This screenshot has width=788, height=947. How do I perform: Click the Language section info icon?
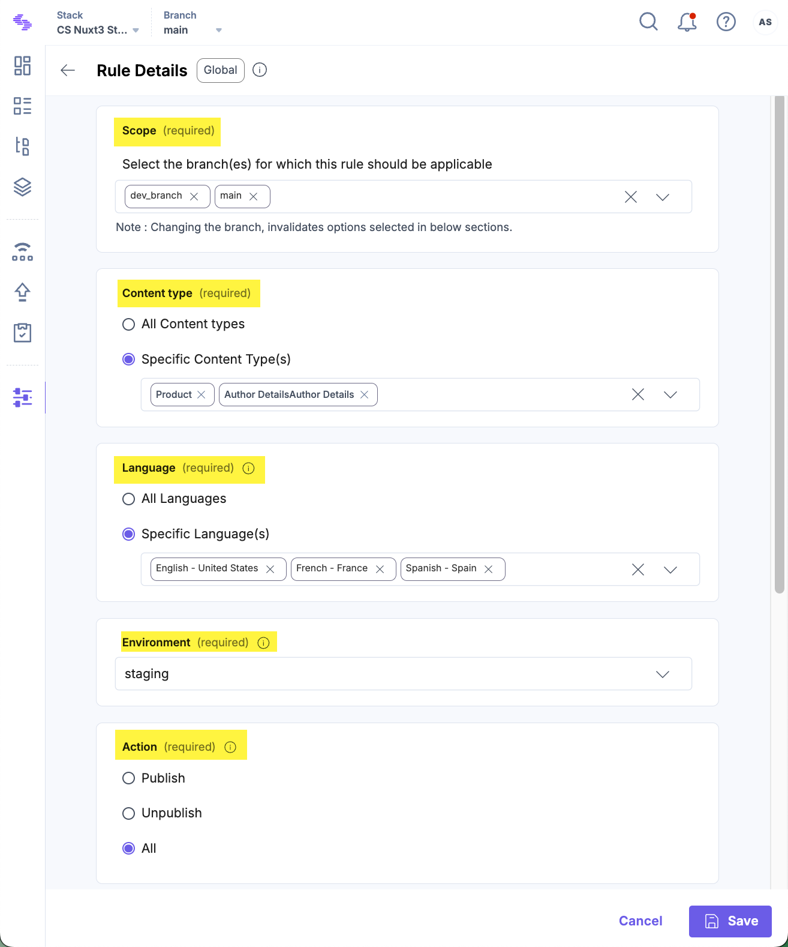[x=248, y=468]
